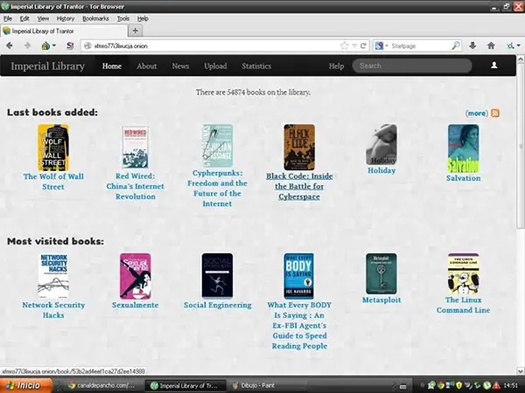Open the Holiday book cover
The width and height of the screenshot is (525, 393).
[x=381, y=144]
